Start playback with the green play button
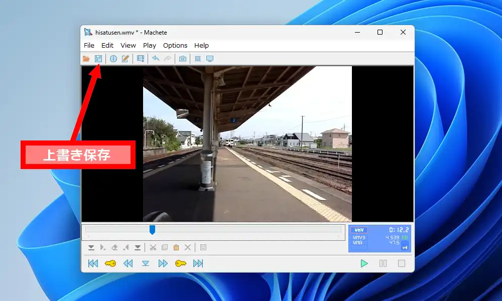502x301 pixels. point(364,263)
